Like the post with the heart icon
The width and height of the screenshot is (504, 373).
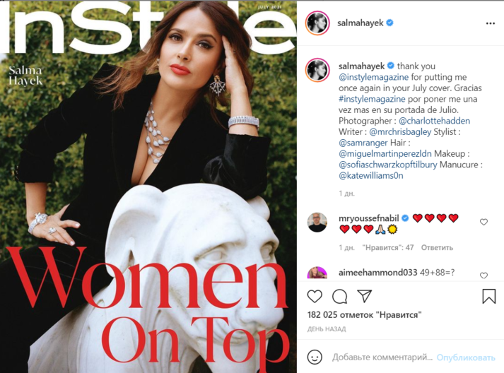(315, 296)
